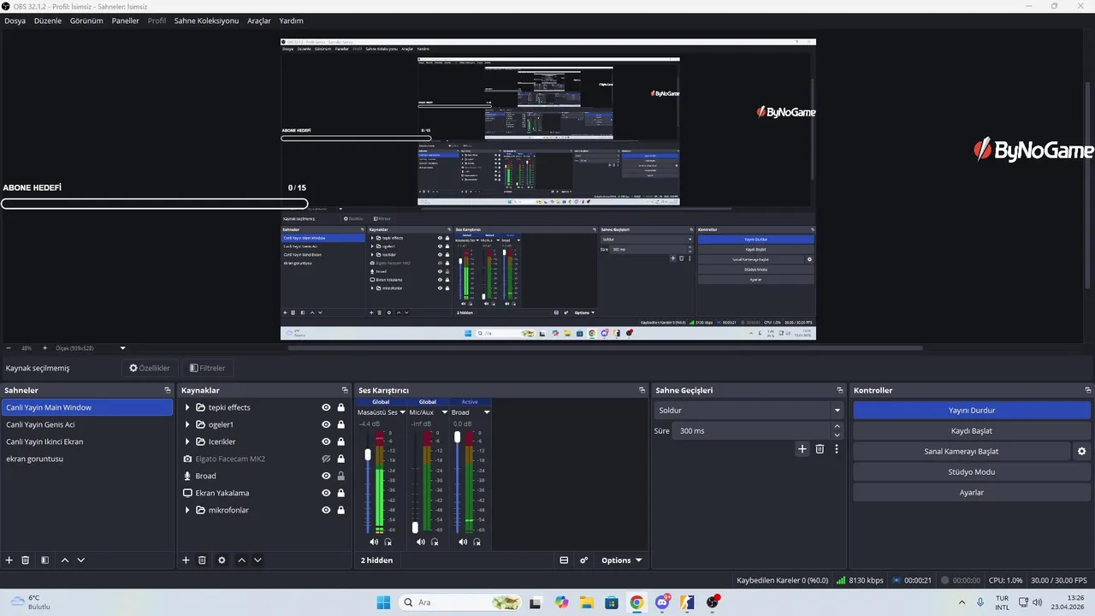Add a new source in the Kaynaklar toolbar
Screen dimensions: 1095x616
point(186,560)
